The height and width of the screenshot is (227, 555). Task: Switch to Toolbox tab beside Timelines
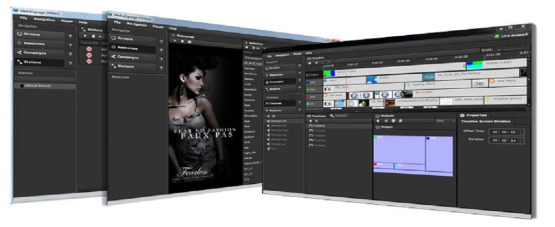pyautogui.click(x=338, y=115)
